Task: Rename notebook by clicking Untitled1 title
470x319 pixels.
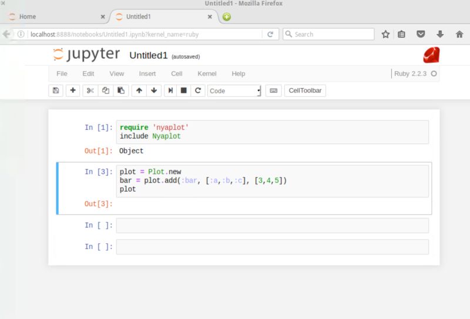Action: (x=149, y=55)
